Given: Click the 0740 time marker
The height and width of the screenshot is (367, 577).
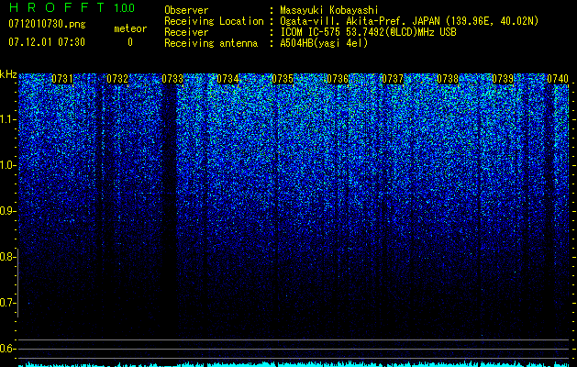Looking at the screenshot, I should point(558,79).
